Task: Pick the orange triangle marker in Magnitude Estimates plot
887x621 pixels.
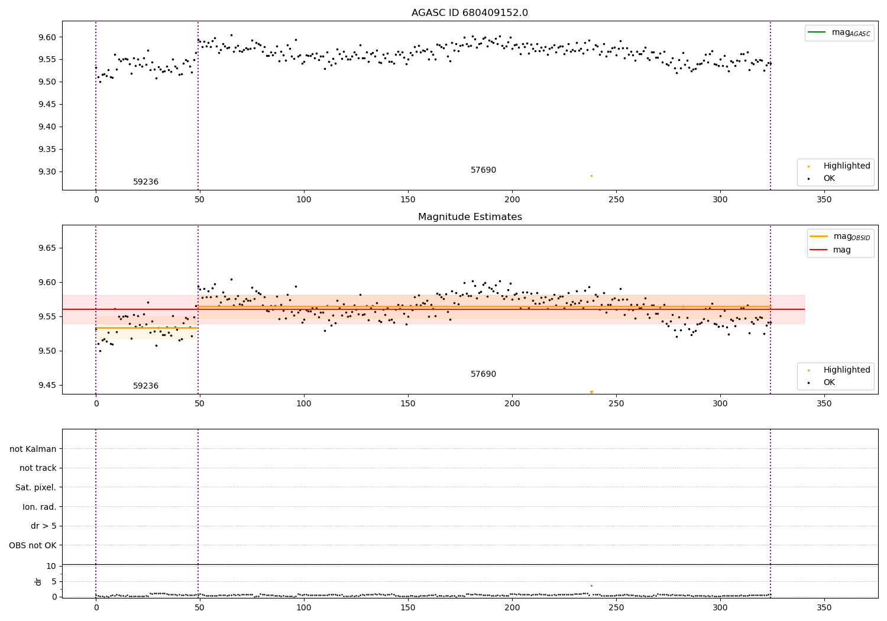Action: click(x=591, y=392)
